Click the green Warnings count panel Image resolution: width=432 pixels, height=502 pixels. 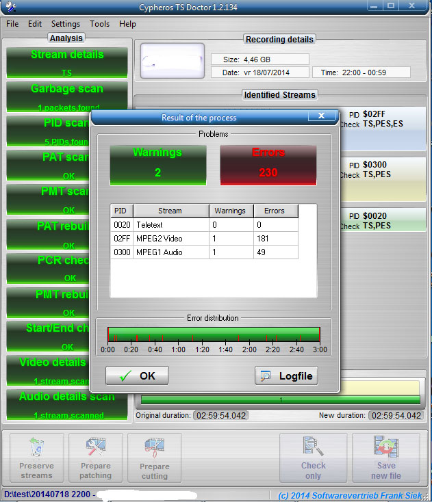pyautogui.click(x=158, y=166)
